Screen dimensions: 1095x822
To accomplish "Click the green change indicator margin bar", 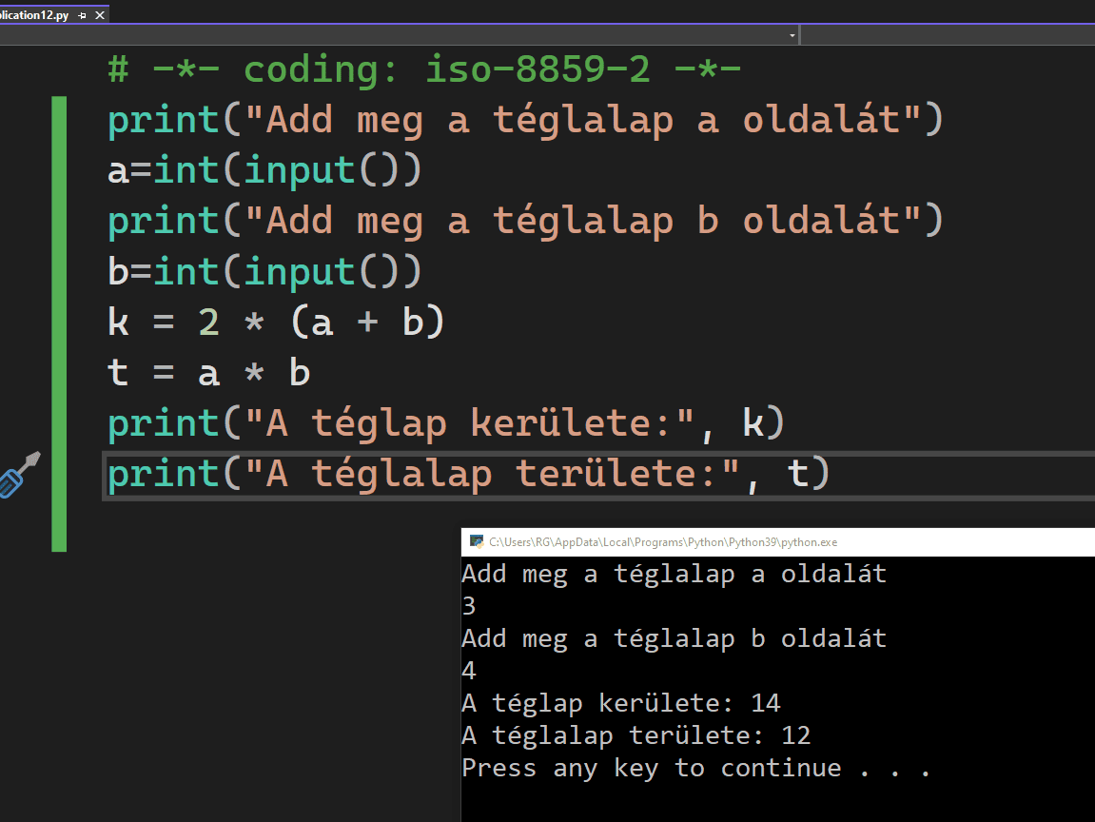I will coord(59,323).
